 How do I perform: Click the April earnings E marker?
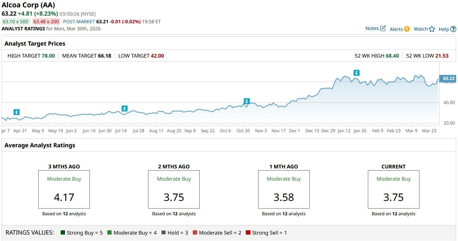(x=17, y=112)
